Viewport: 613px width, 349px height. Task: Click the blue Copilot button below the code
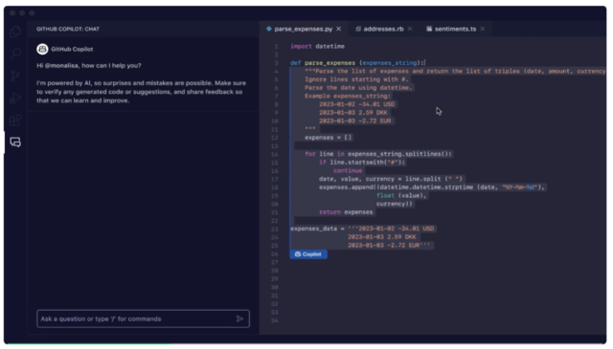point(308,254)
